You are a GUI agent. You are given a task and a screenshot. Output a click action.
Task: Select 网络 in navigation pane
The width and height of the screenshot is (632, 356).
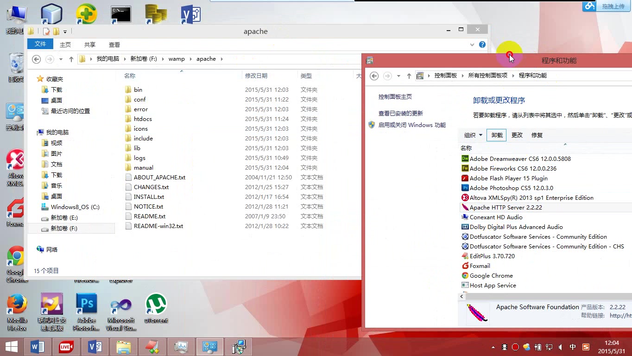[52, 249]
